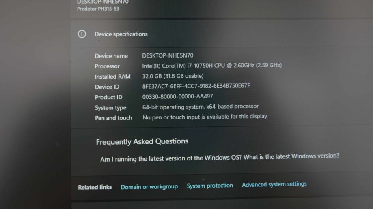This screenshot has height=209, width=373.
Task: Select the 32.0 GB installed RAM value
Action: point(173,76)
